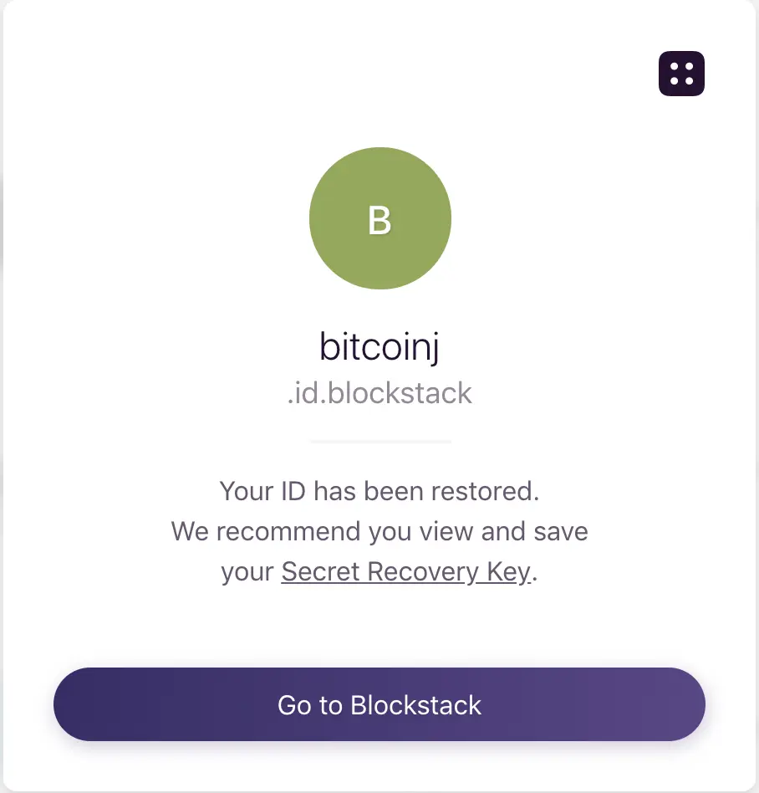Select the green avatar with letter B
This screenshot has width=759, height=793.
380,218
